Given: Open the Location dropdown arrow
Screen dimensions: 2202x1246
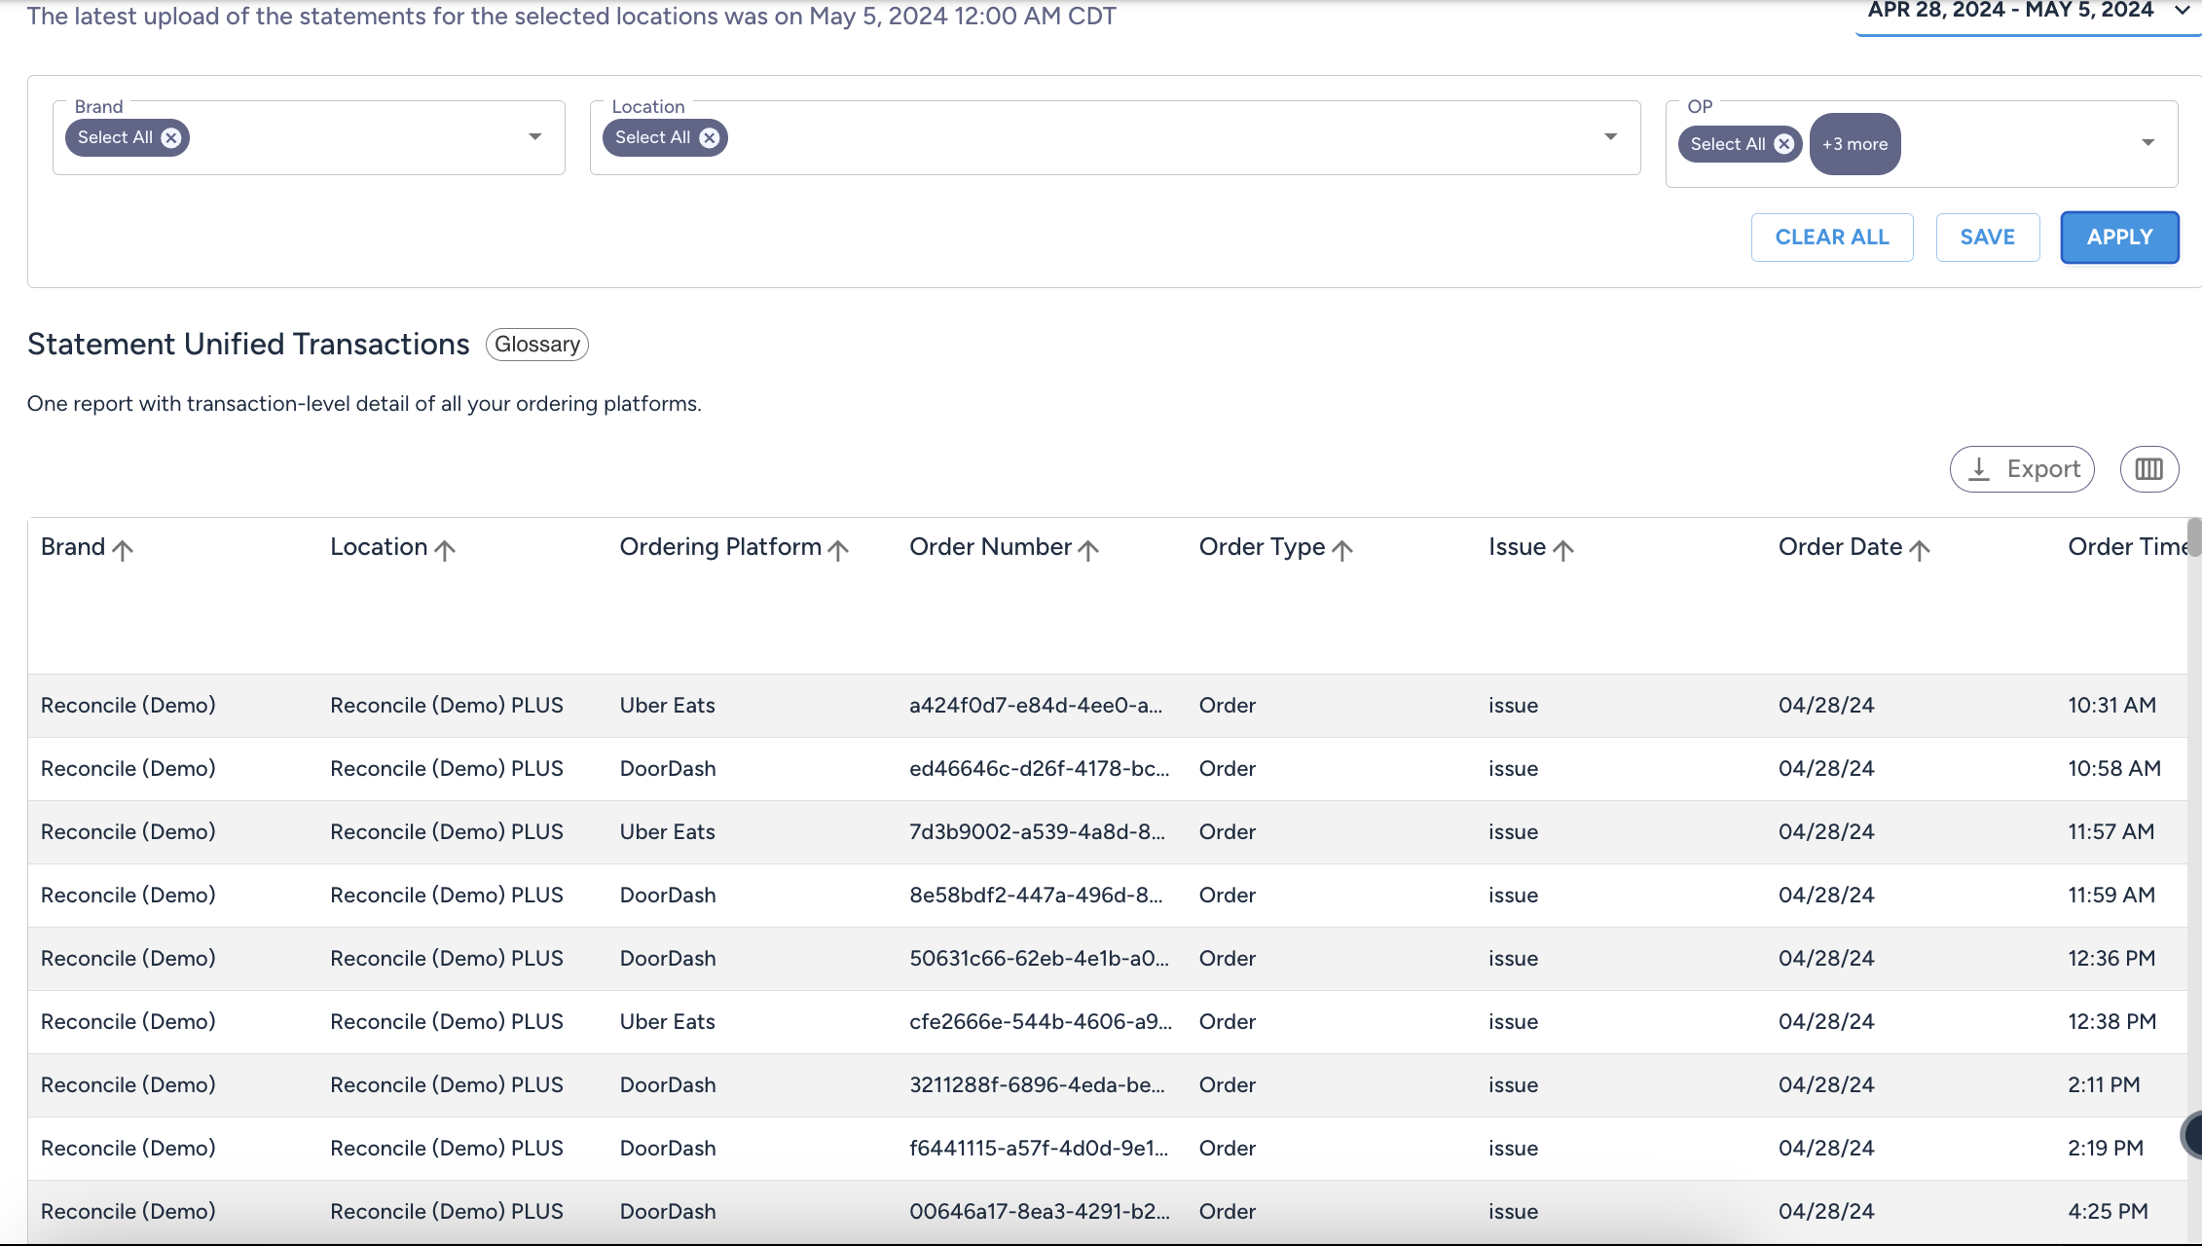Looking at the screenshot, I should point(1611,137).
